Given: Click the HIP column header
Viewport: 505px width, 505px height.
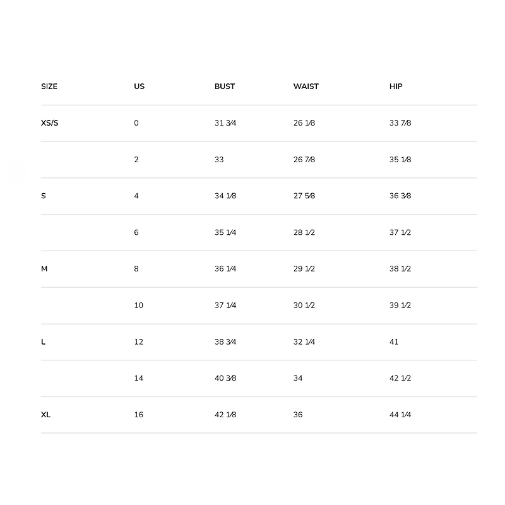Looking at the screenshot, I should pyautogui.click(x=396, y=86).
